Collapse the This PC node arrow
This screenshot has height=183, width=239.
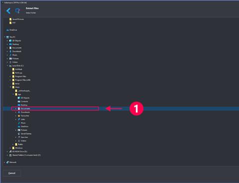pos(4,37)
